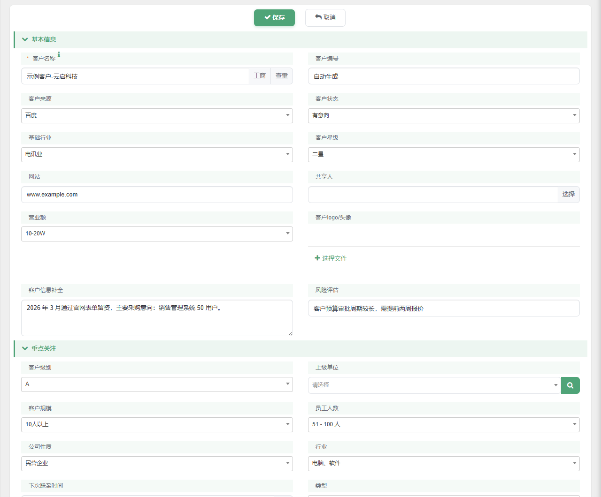Click the 工商 lookup button
The width and height of the screenshot is (601, 497).
260,76
